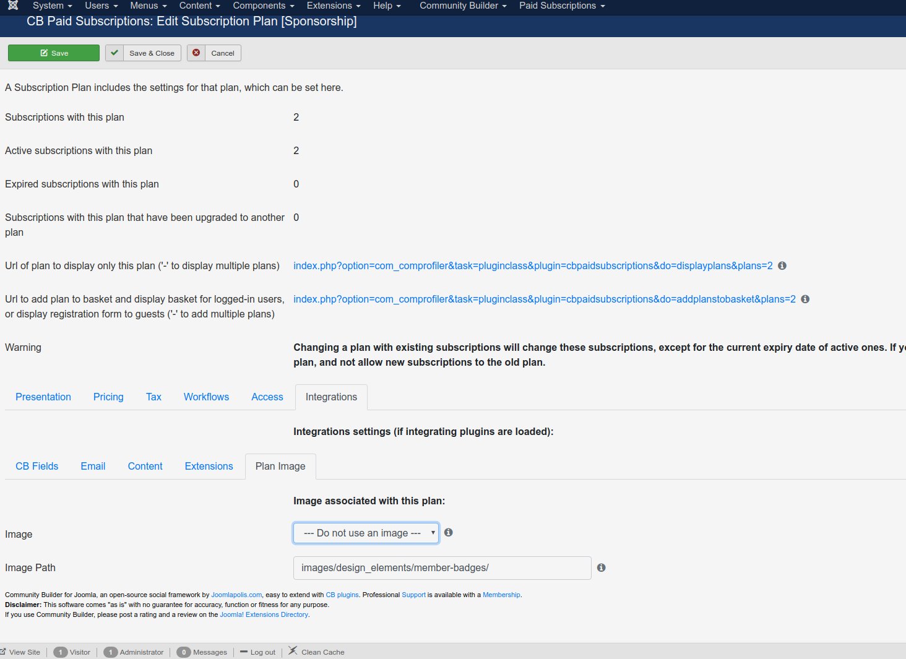Click the Visitor count badge
906x659 pixels.
click(x=60, y=652)
